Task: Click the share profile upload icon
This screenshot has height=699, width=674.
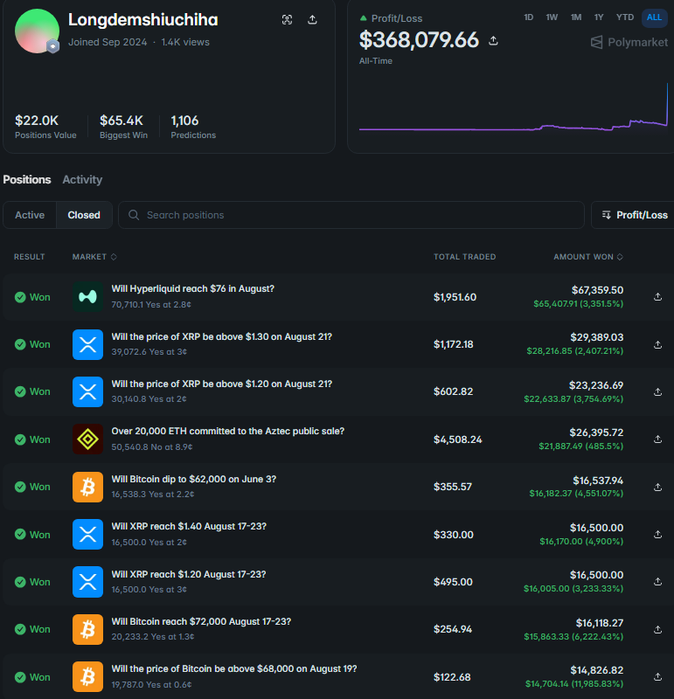Action: (x=312, y=19)
